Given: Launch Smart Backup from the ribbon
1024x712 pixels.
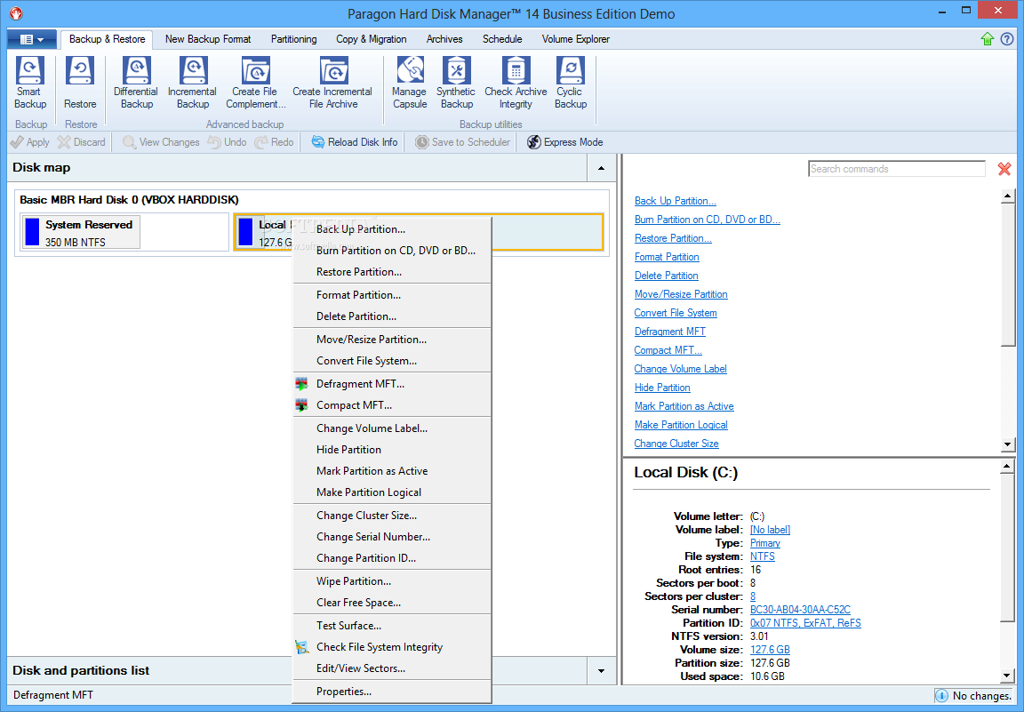Looking at the screenshot, I should coord(30,83).
